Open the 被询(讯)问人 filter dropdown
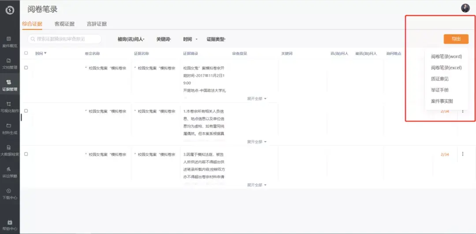This screenshot has height=234, width=476. coord(131,39)
